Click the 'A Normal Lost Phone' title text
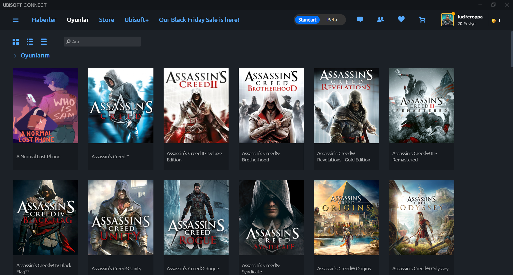 [38, 157]
